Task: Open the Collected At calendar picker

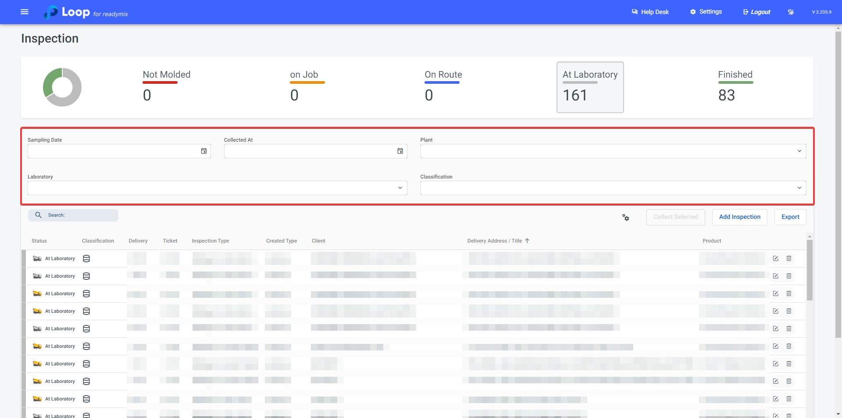Action: pos(400,151)
